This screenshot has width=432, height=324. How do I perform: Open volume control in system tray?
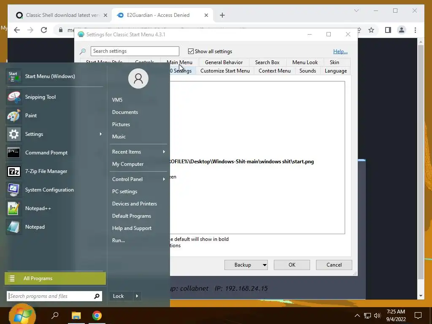click(377, 316)
